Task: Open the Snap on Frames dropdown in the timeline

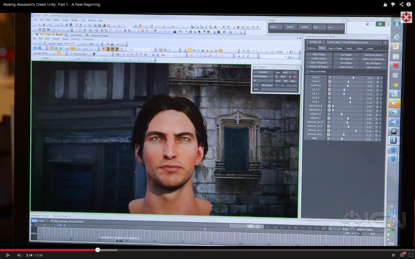Action: (x=370, y=229)
